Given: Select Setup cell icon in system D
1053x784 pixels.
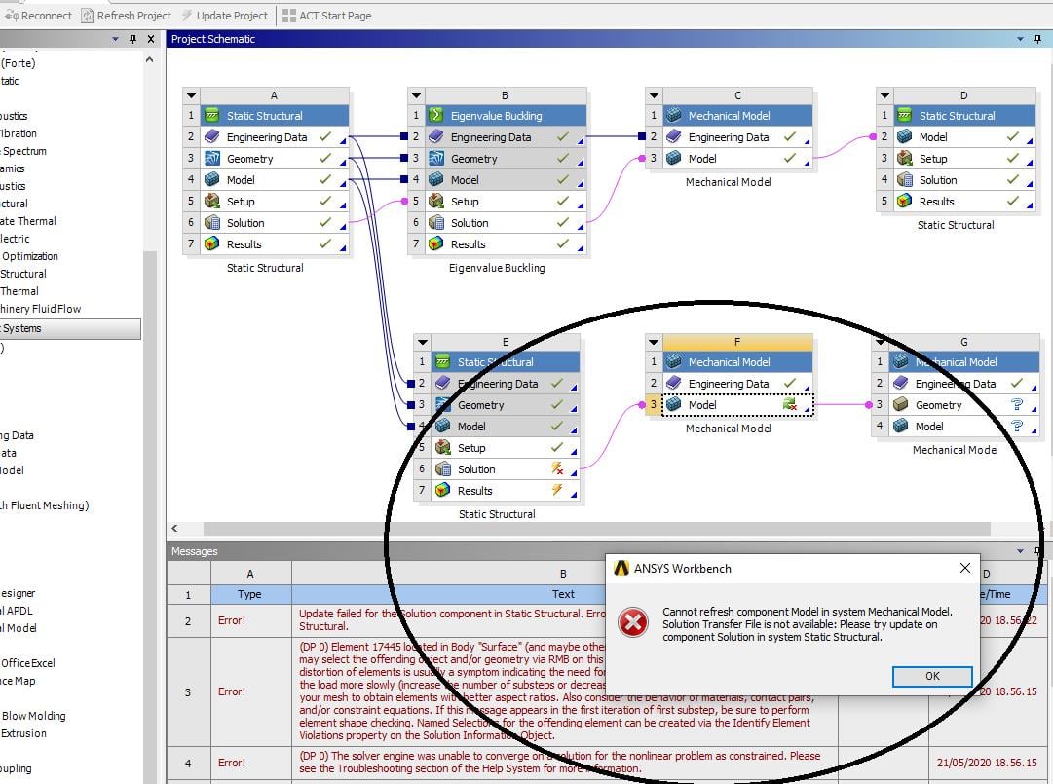Looking at the screenshot, I should [905, 159].
